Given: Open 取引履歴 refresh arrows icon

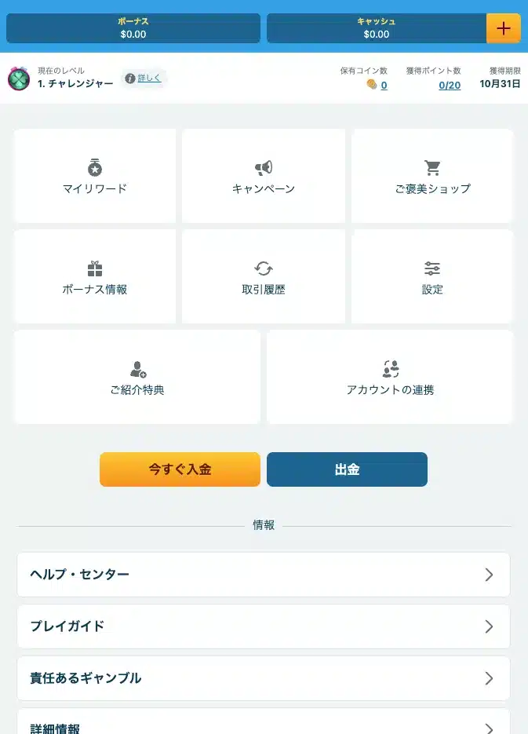Looking at the screenshot, I should [264, 268].
